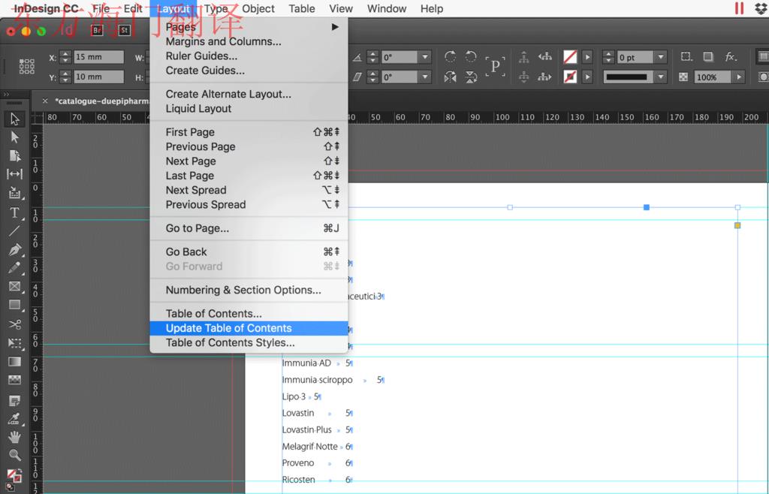
Task: Select the Rectangle Frame tool
Action: (15, 286)
